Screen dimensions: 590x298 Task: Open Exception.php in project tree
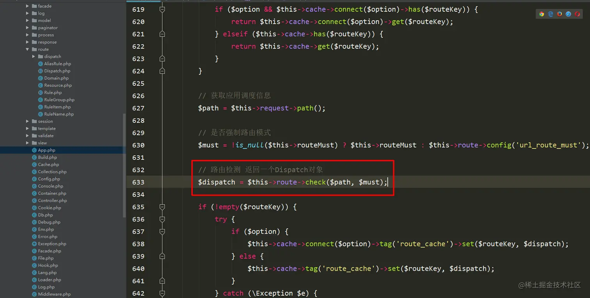(x=52, y=244)
